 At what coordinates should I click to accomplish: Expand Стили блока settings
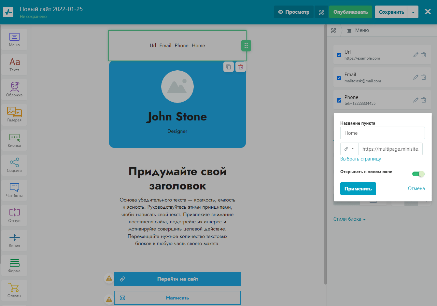349,219
